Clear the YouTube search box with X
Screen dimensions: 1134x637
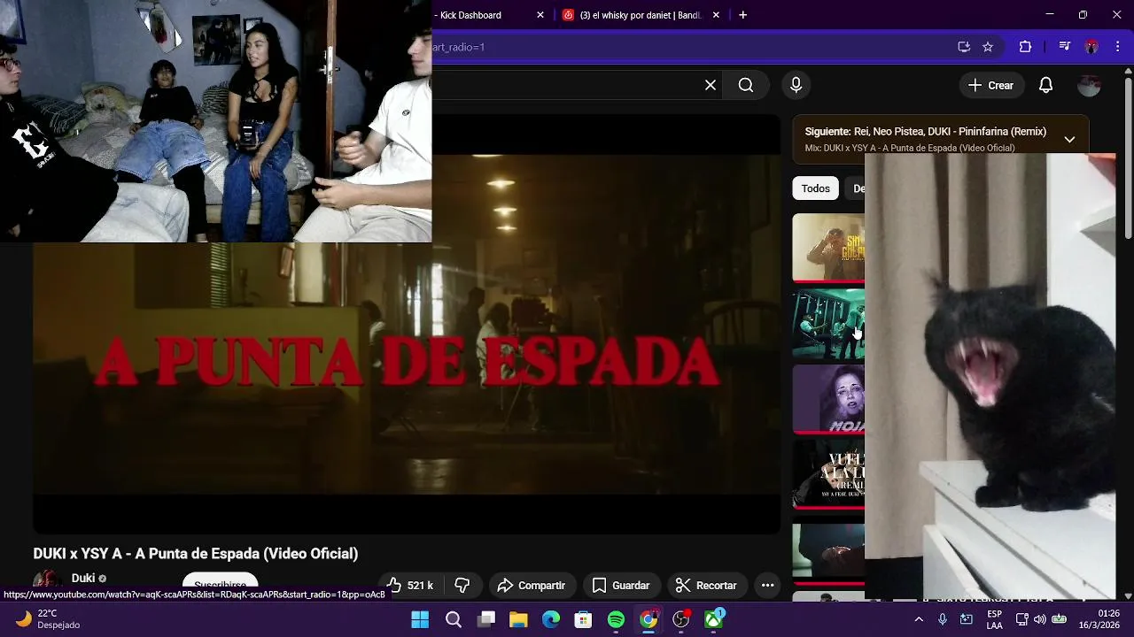711,85
